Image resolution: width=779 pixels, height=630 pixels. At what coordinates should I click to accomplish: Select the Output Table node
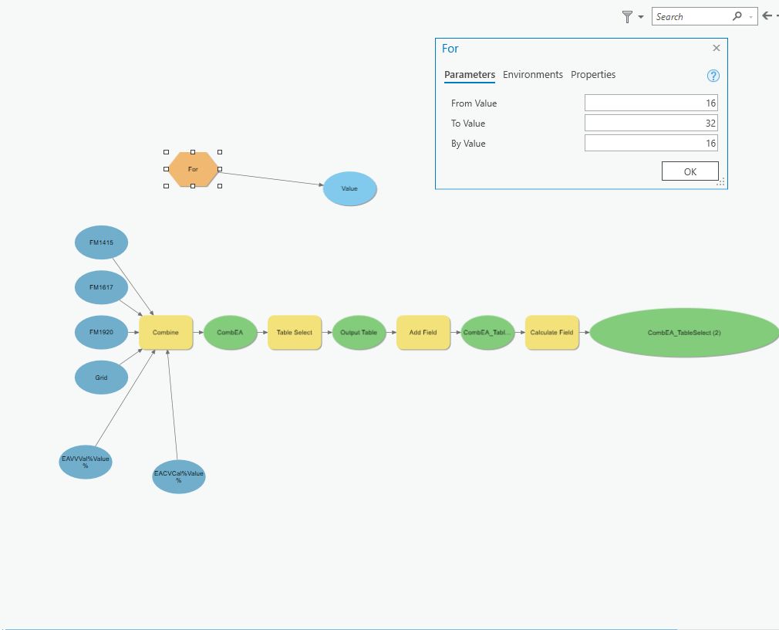click(359, 332)
